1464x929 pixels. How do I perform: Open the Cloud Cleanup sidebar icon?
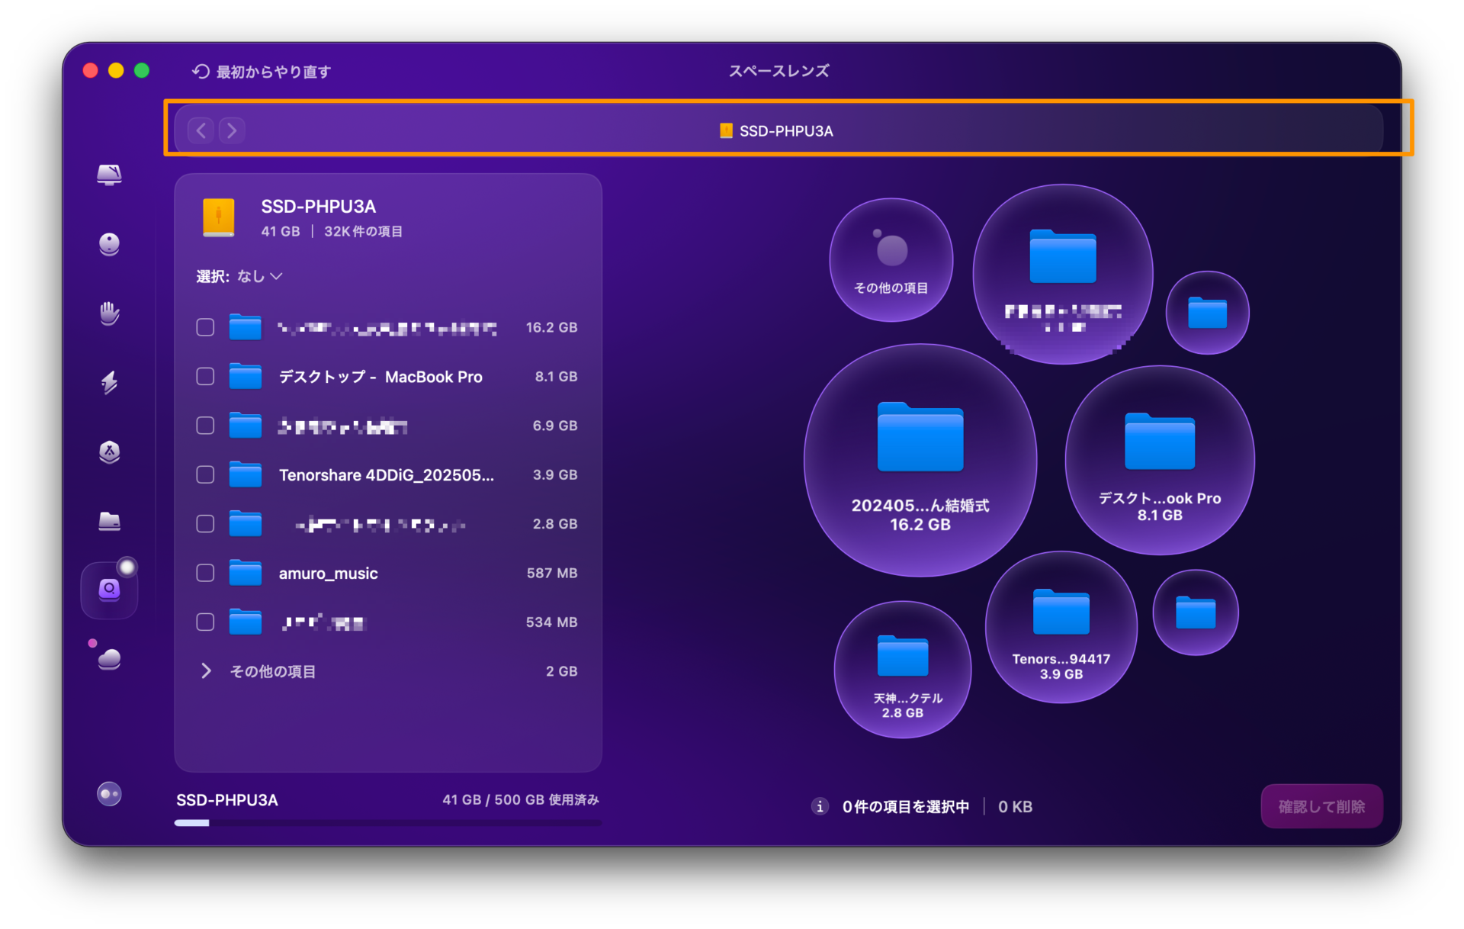click(x=109, y=658)
